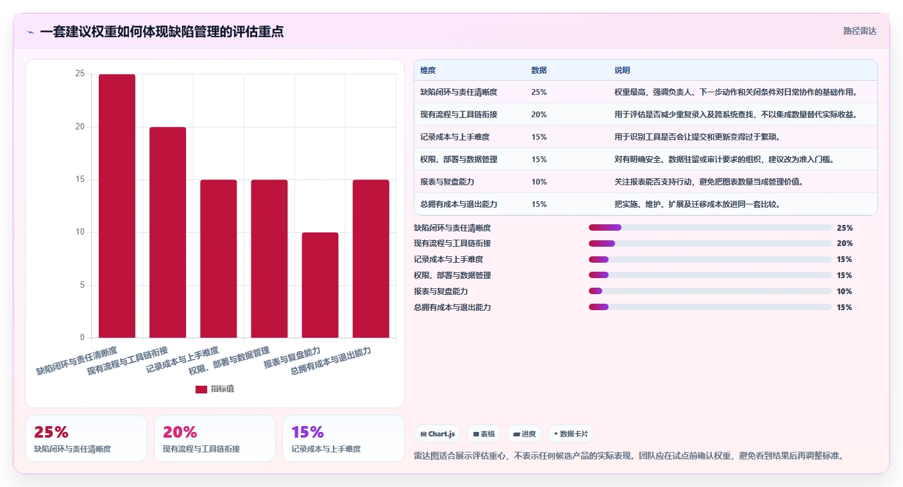Click the Chart.js tag chip

[437, 434]
